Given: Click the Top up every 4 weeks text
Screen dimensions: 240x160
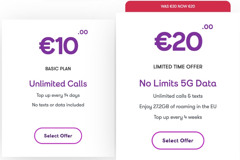Looking at the screenshot, I should pyautogui.click(x=178, y=117).
